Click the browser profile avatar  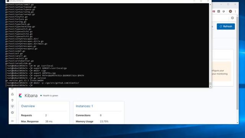[x=230, y=11]
